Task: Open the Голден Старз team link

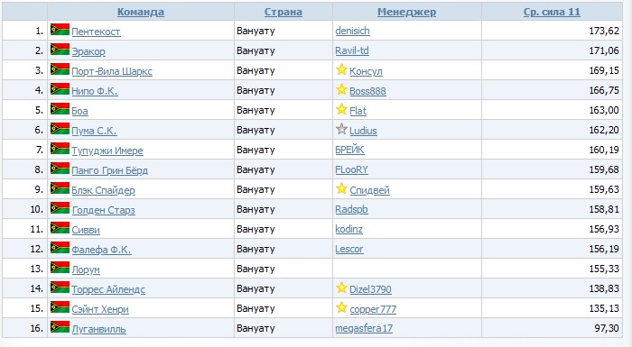Action: (x=104, y=210)
